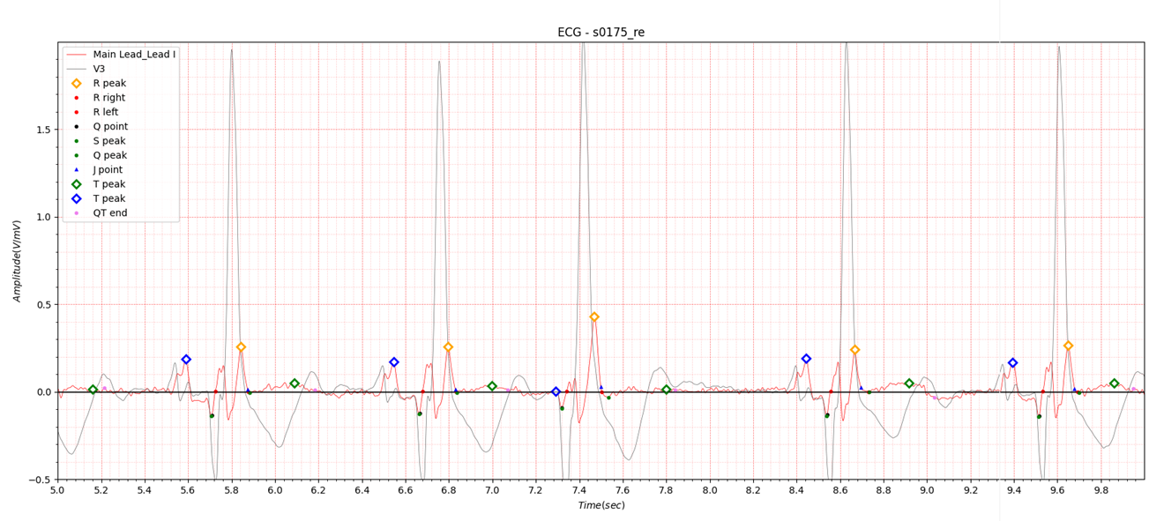Click the green diamond marker near 7.0 s
1149x521 pixels.
[x=492, y=386]
